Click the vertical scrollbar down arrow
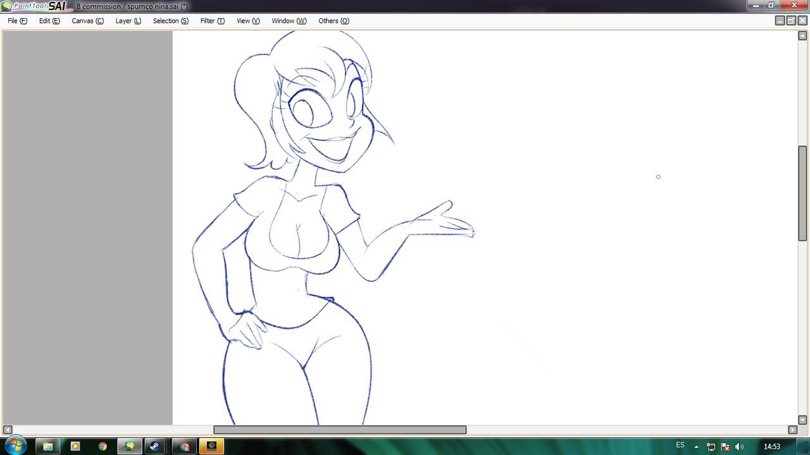 pos(802,420)
